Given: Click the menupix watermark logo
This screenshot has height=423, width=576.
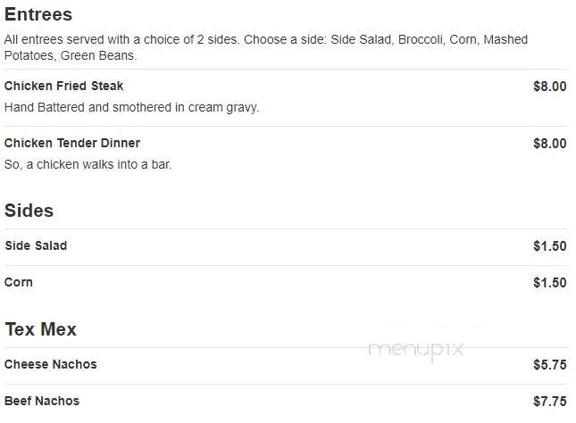Looking at the screenshot, I should pyautogui.click(x=416, y=351).
